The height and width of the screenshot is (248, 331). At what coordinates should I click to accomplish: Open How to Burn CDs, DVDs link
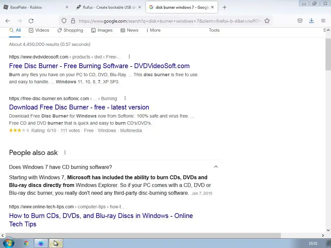(x=101, y=220)
